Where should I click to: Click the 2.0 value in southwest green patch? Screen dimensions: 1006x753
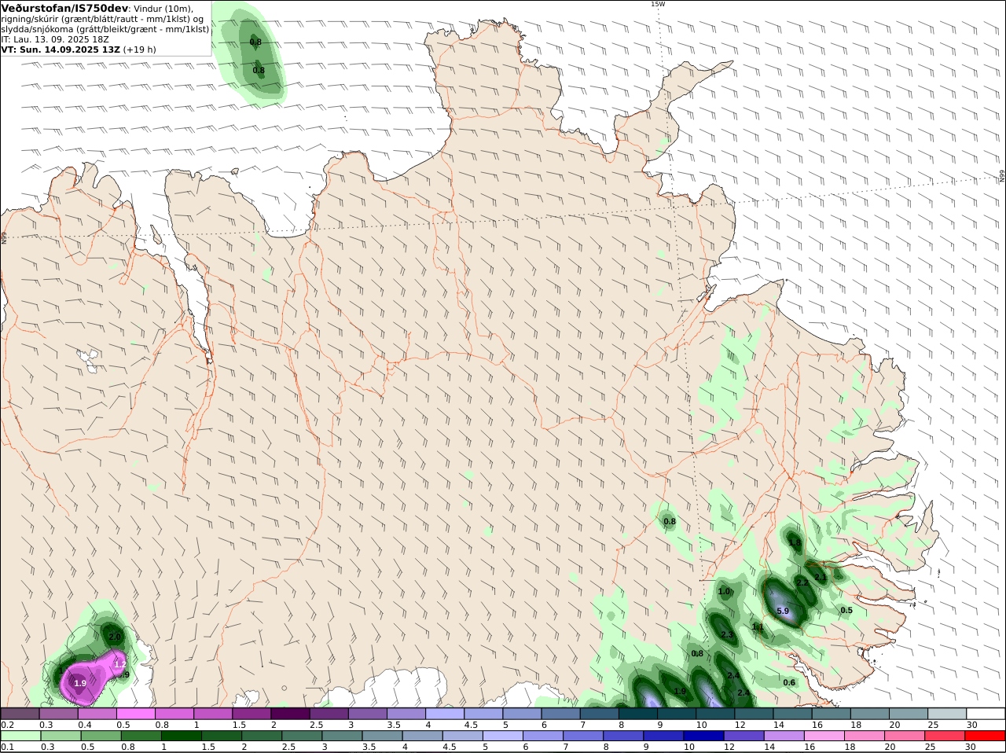[x=114, y=637]
